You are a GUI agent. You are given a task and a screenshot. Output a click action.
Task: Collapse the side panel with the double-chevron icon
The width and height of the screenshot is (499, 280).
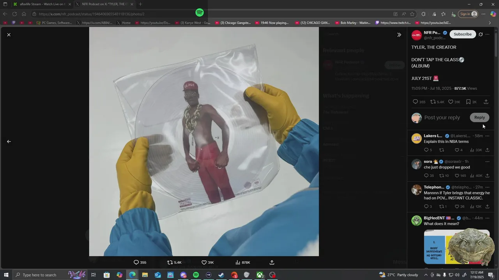399,35
